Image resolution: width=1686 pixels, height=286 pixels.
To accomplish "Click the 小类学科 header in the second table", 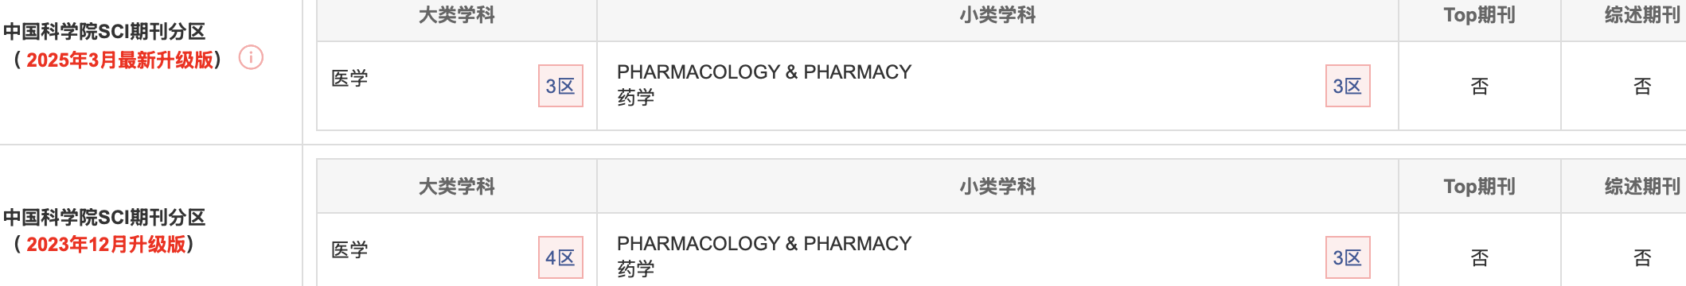I will point(997,187).
